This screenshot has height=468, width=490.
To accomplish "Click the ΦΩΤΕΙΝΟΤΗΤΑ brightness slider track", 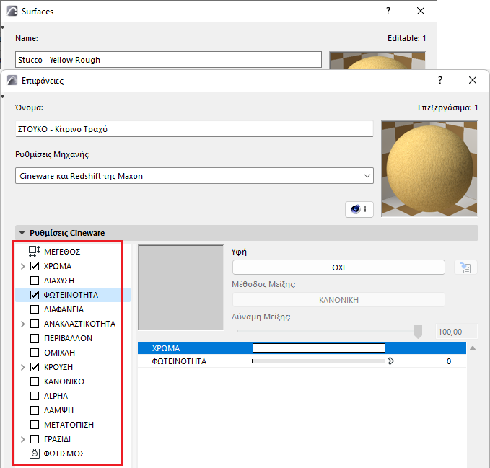I will click(319, 361).
